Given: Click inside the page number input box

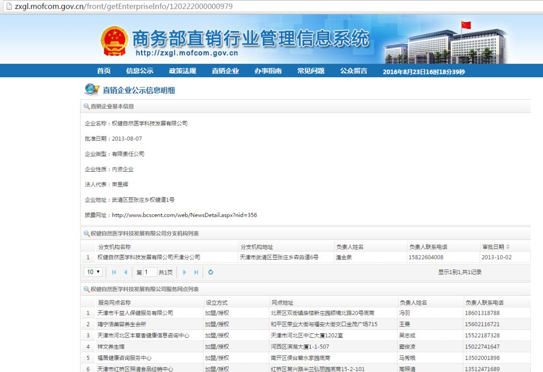Looking at the screenshot, I should [149, 272].
